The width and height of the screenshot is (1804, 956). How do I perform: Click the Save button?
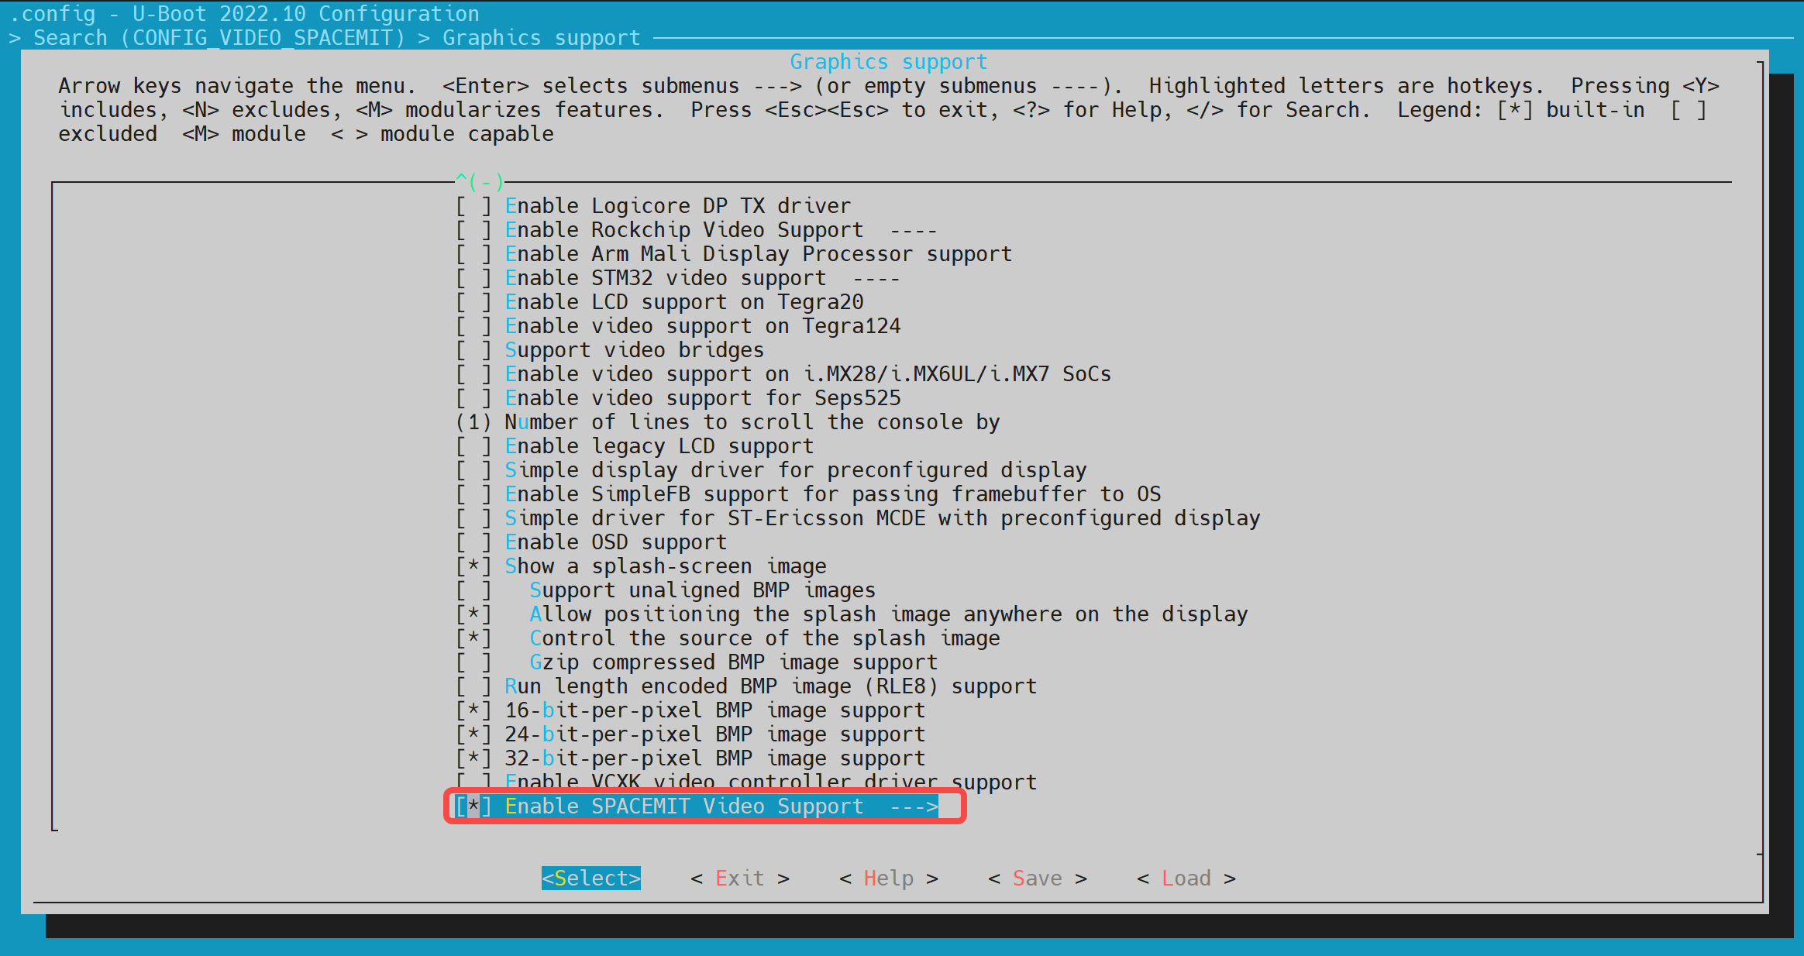pos(1037,879)
